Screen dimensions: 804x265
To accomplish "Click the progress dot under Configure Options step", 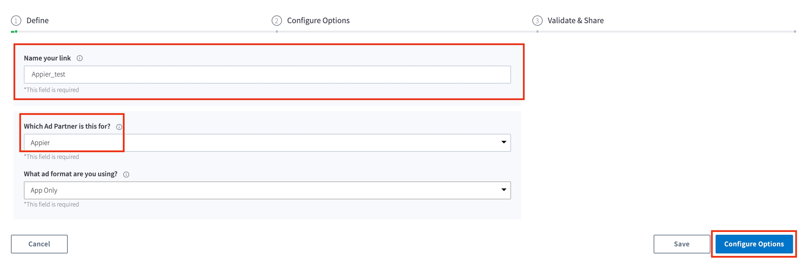I will [277, 32].
